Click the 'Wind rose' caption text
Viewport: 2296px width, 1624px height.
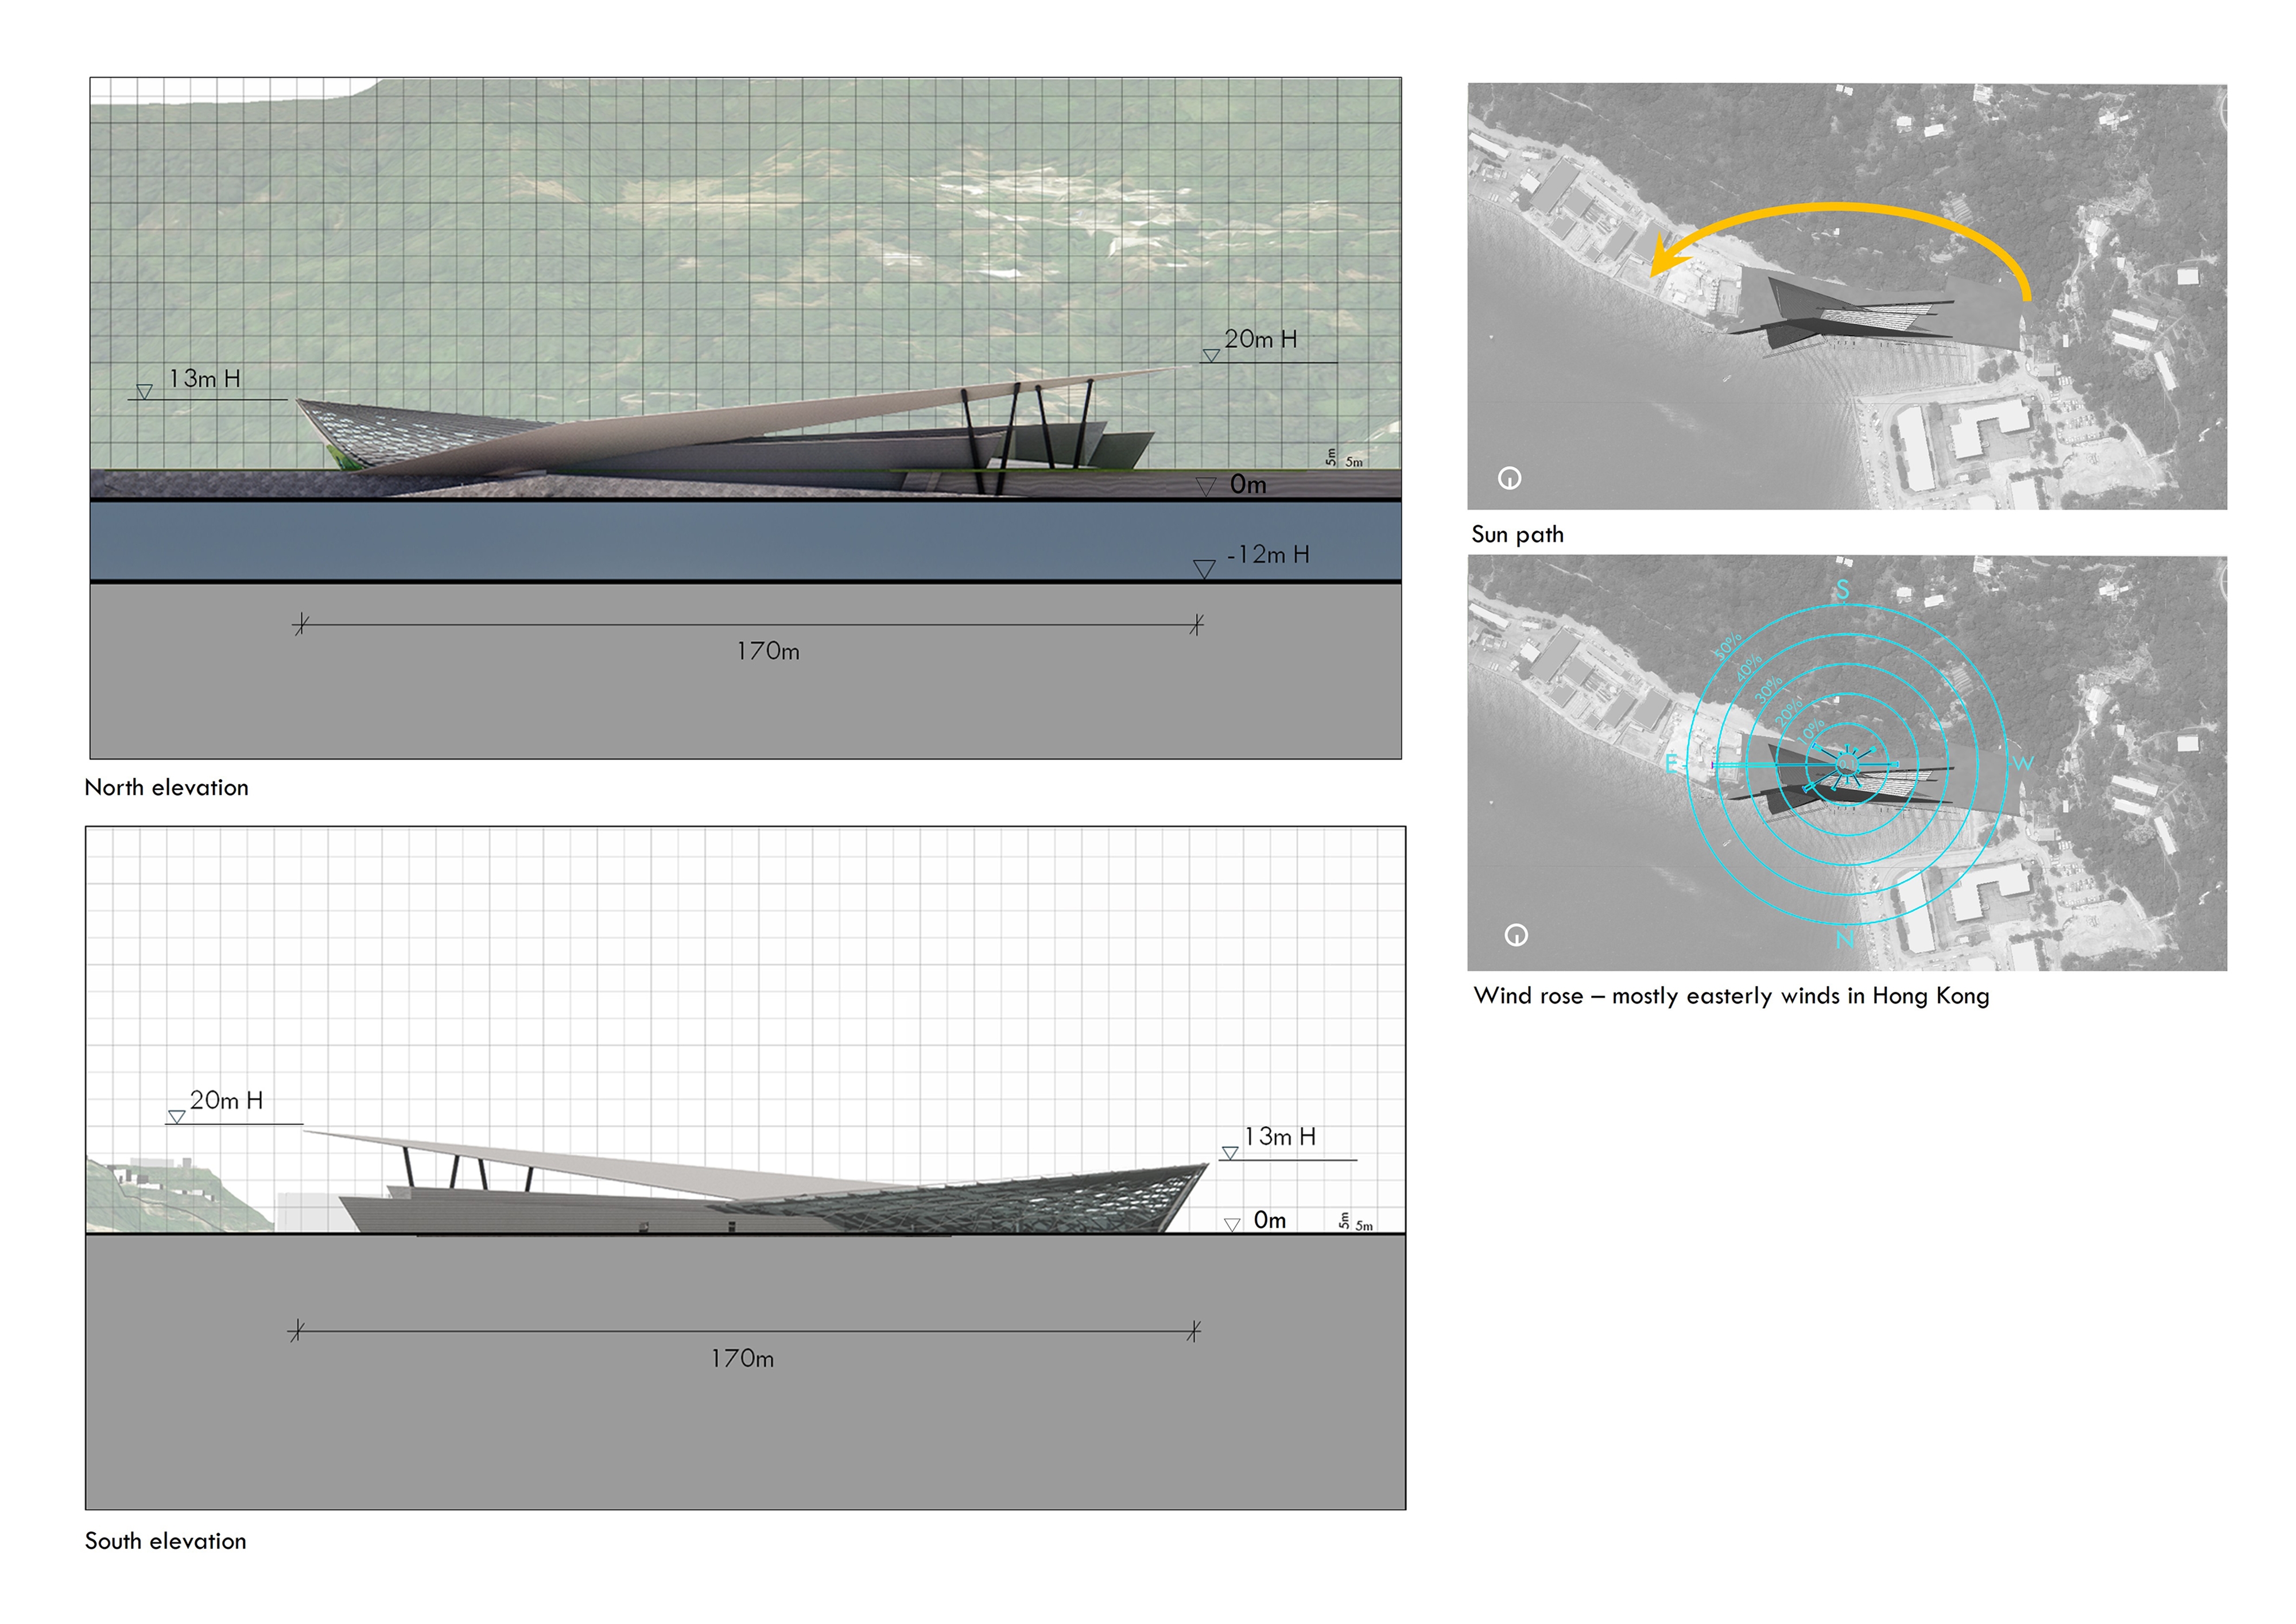pos(1730,996)
